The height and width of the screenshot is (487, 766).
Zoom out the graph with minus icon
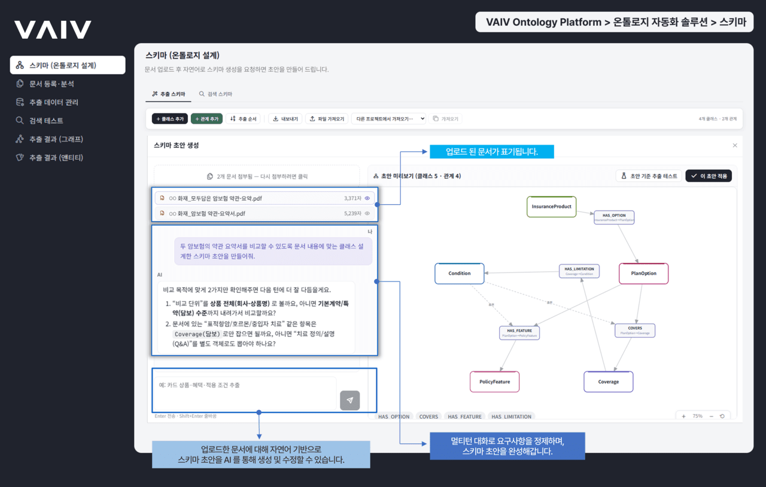click(x=711, y=416)
